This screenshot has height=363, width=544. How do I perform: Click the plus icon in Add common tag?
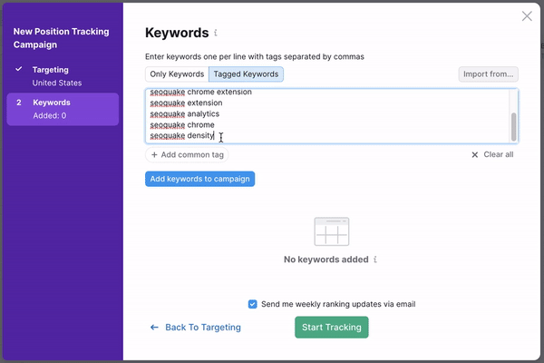point(154,155)
